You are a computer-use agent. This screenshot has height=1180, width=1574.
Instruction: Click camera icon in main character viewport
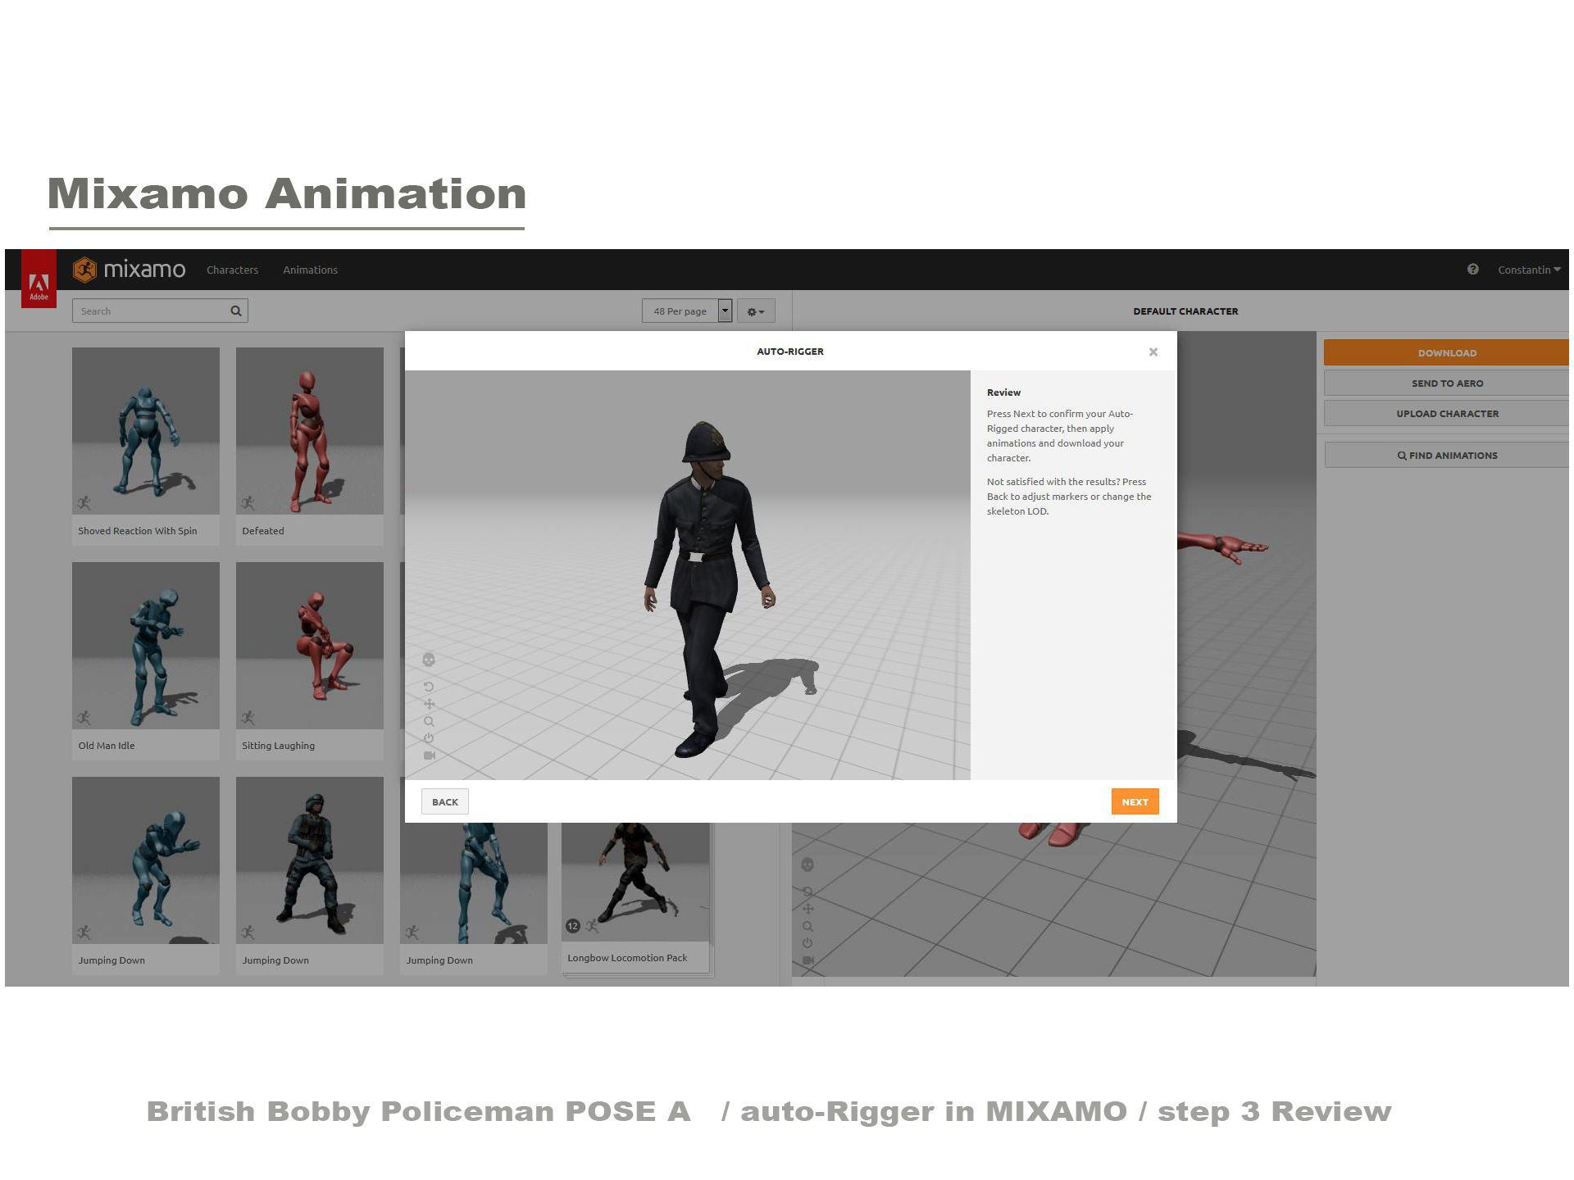pos(807,960)
